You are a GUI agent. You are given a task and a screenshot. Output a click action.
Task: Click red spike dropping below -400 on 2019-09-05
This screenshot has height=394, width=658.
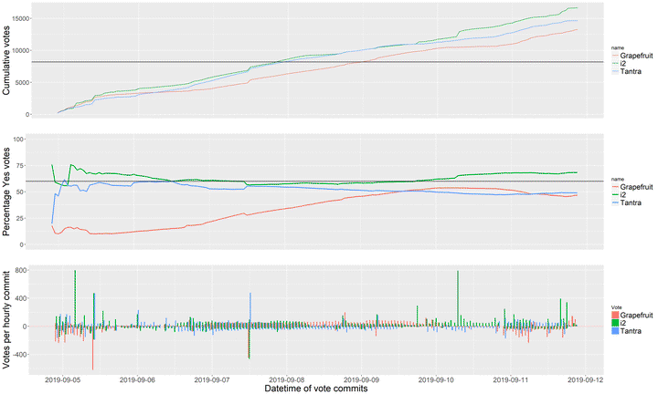(92, 348)
